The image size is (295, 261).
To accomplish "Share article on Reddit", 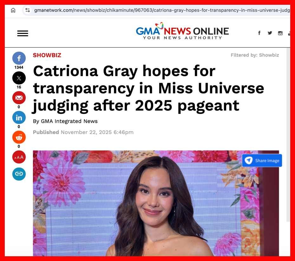I will click(x=19, y=137).
